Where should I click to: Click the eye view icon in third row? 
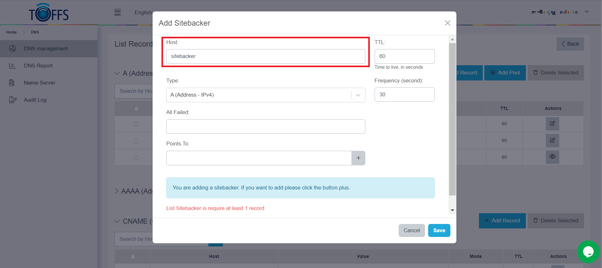click(552, 157)
